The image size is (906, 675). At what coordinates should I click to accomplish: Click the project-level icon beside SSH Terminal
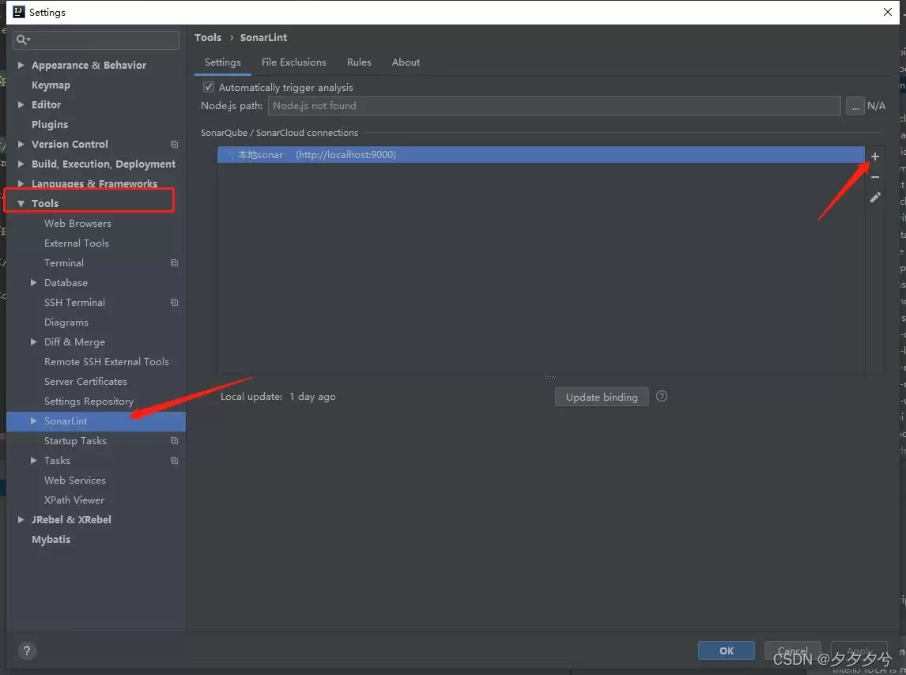(x=174, y=302)
